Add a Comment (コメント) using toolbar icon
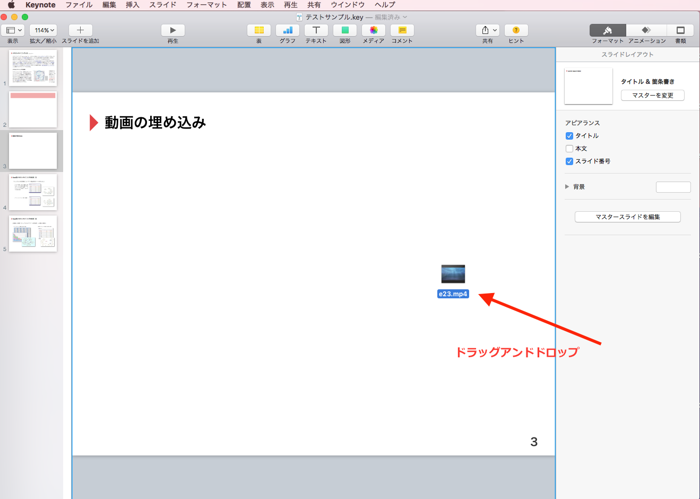The height and width of the screenshot is (499, 700). (402, 30)
